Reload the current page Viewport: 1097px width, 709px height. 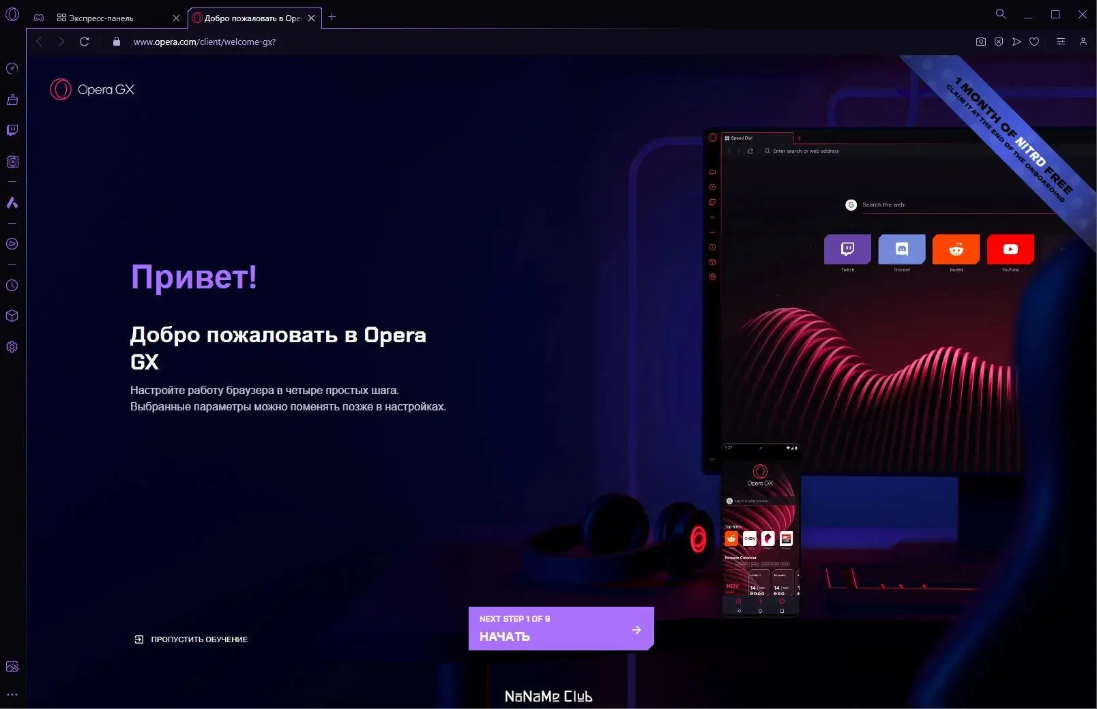(x=85, y=42)
